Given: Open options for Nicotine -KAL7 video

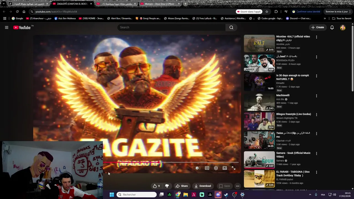Looking at the screenshot, I should 316,37.
